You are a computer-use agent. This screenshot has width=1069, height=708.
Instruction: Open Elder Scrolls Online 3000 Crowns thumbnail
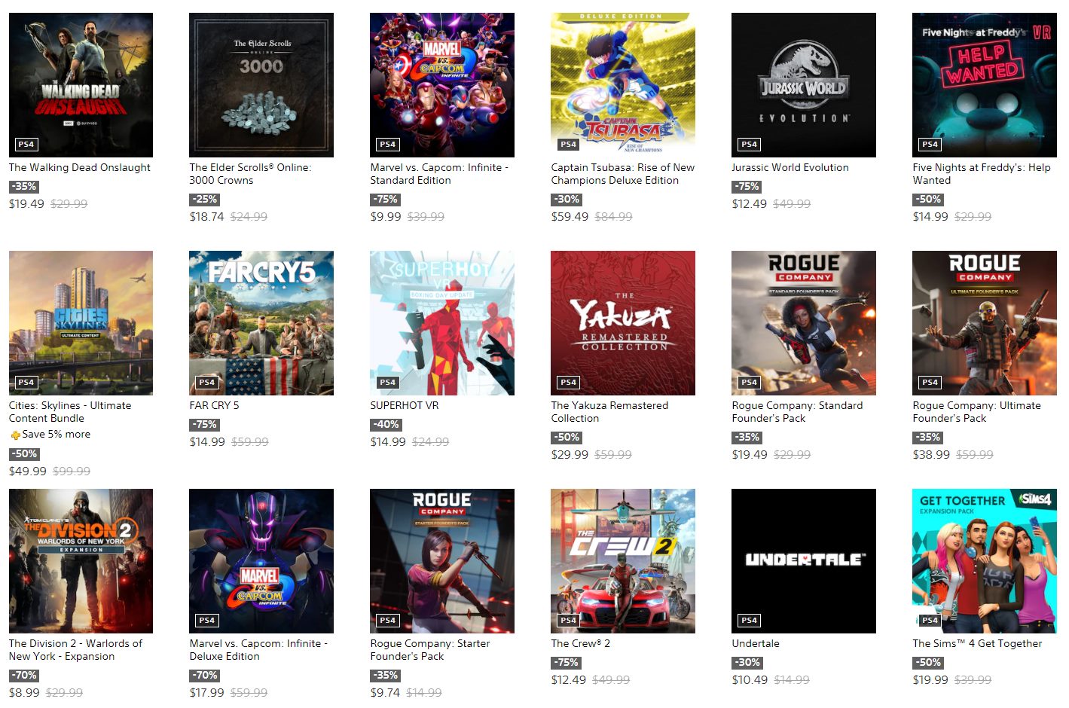(261, 85)
